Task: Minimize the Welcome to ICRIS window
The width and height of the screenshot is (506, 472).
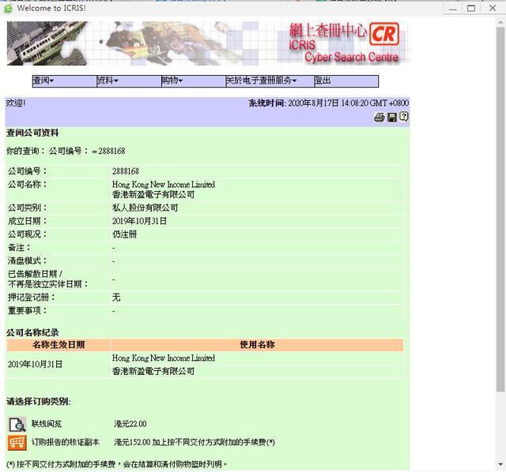Action: pyautogui.click(x=453, y=9)
